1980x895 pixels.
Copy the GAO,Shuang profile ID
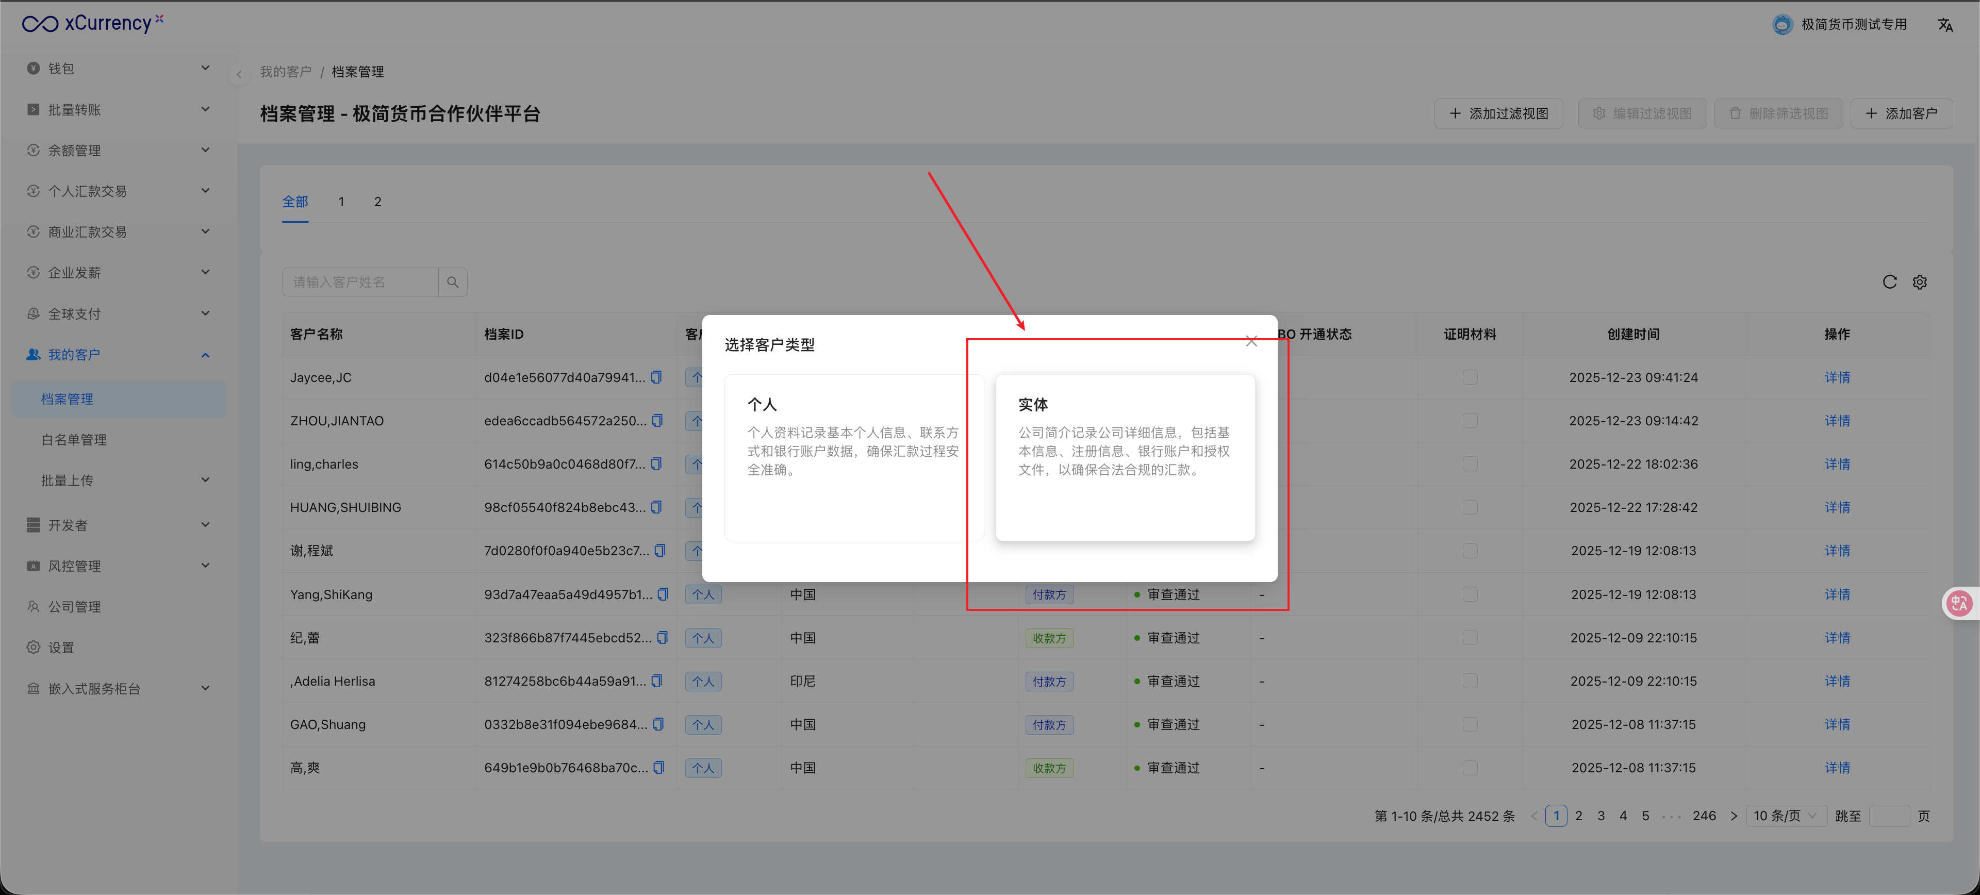[x=658, y=724]
